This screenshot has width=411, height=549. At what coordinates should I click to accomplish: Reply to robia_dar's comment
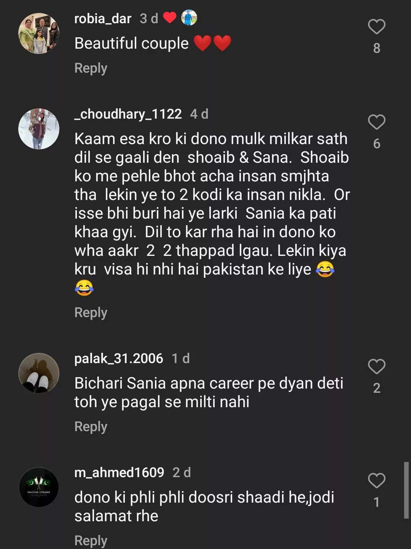point(91,68)
